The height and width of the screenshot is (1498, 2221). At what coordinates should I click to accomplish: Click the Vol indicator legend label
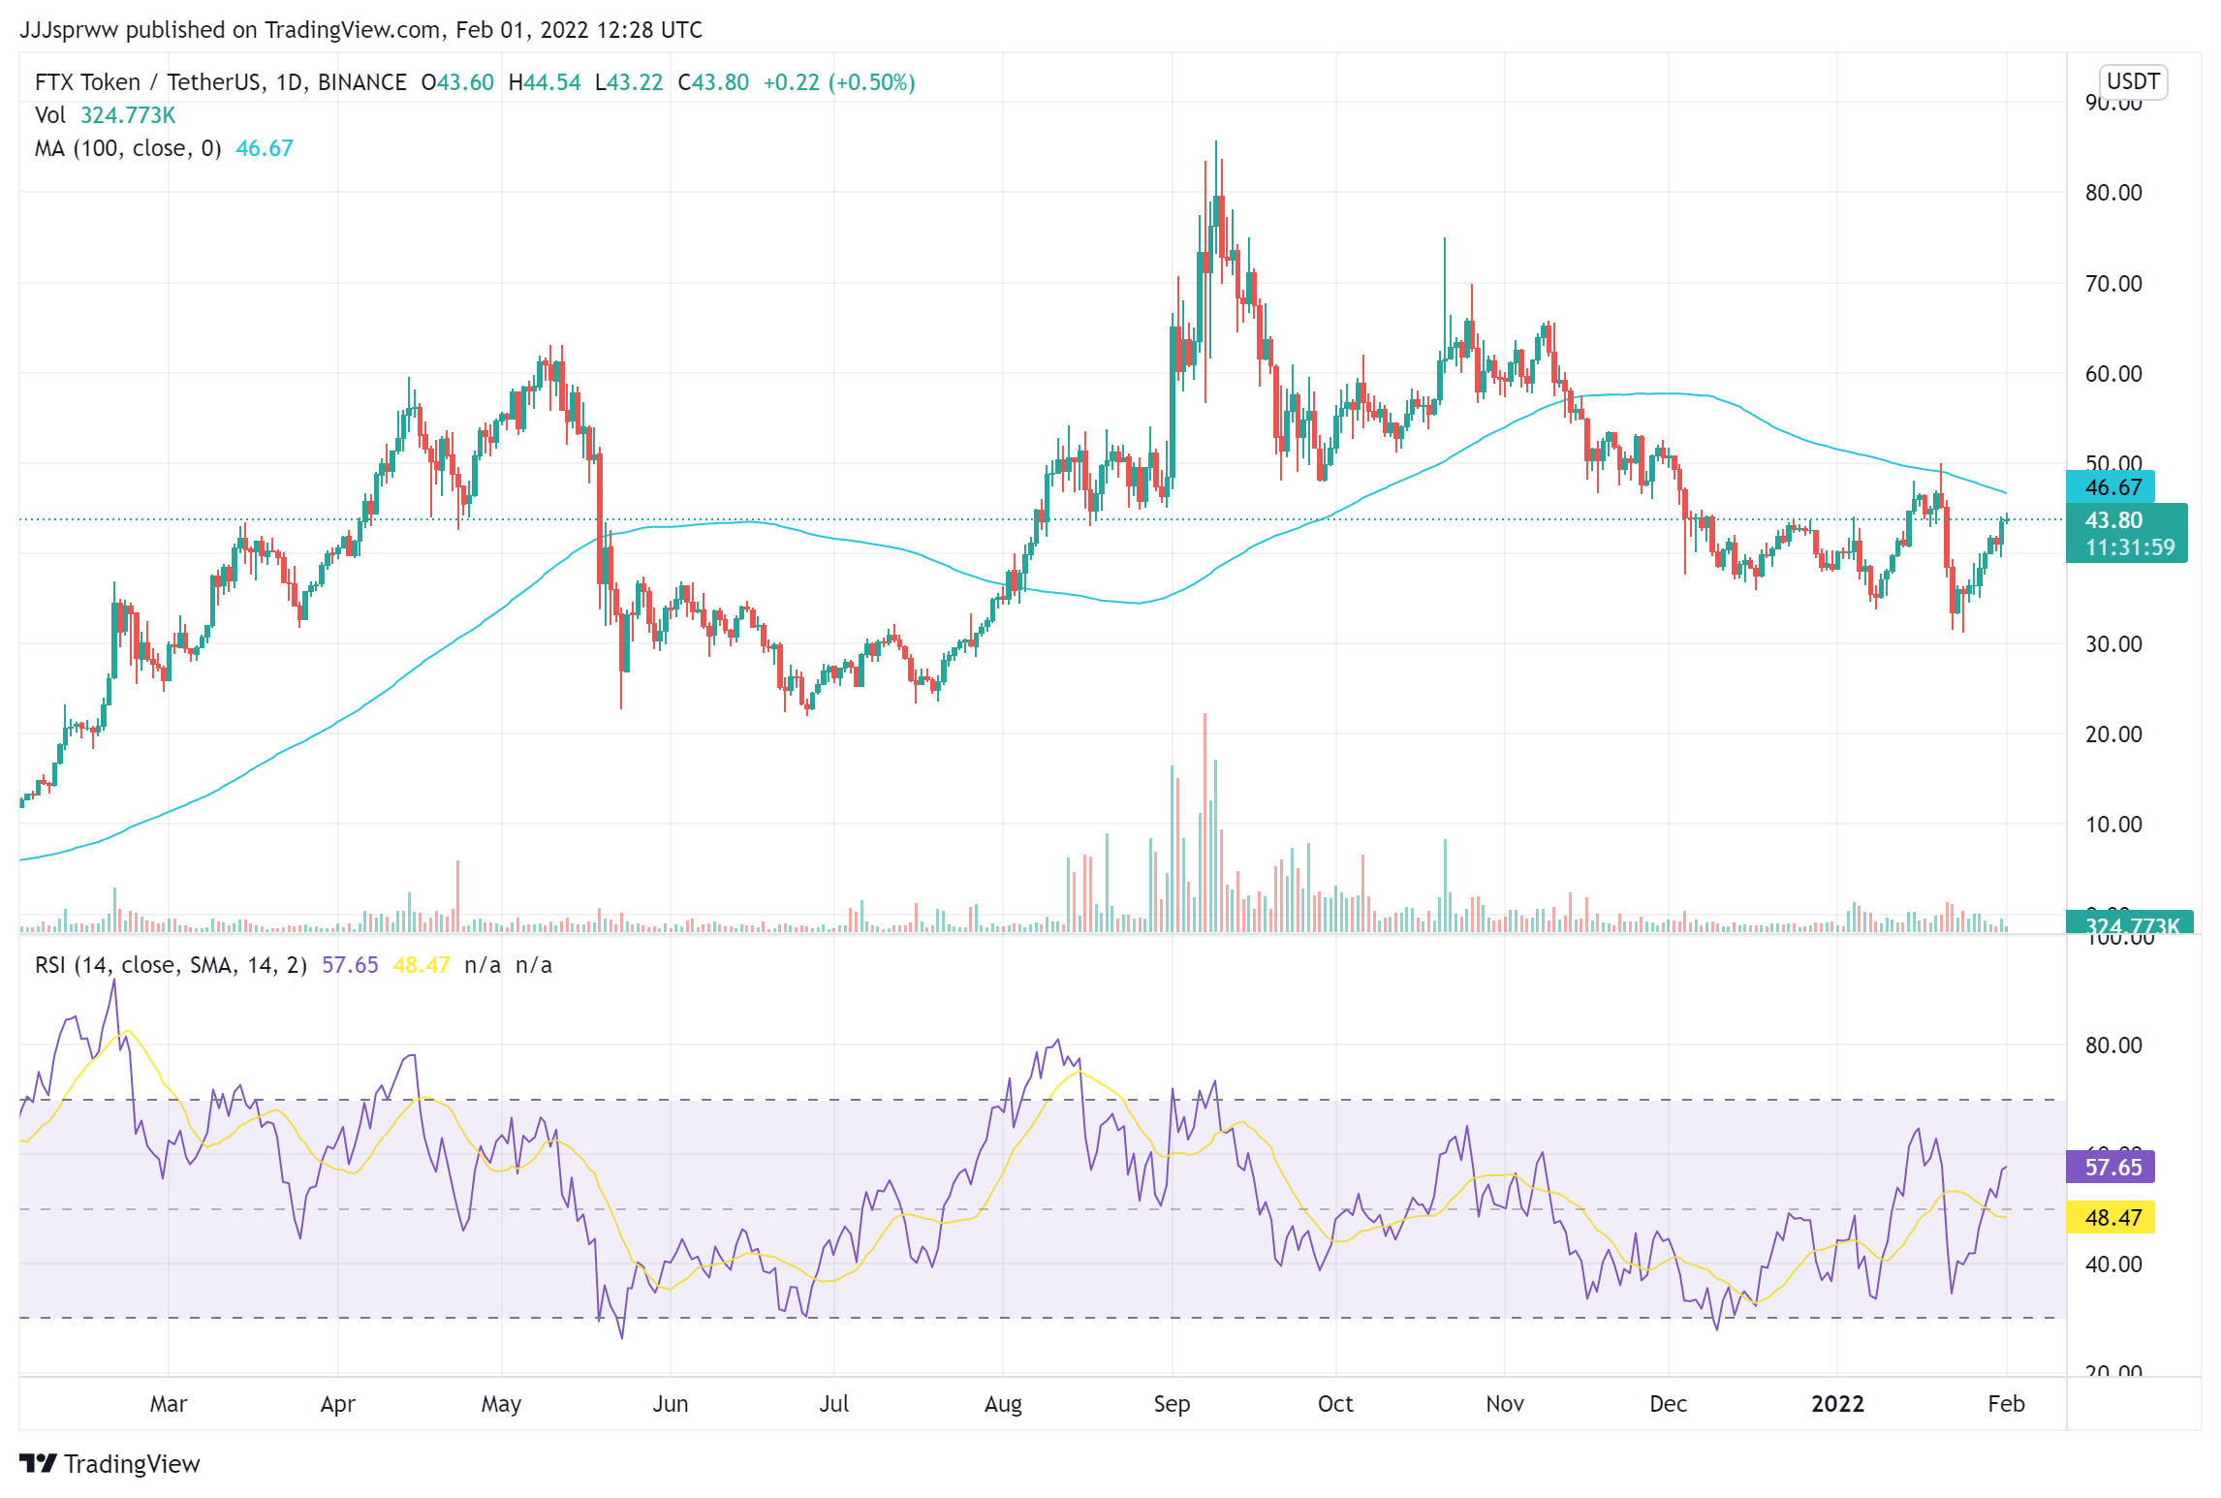coord(50,115)
